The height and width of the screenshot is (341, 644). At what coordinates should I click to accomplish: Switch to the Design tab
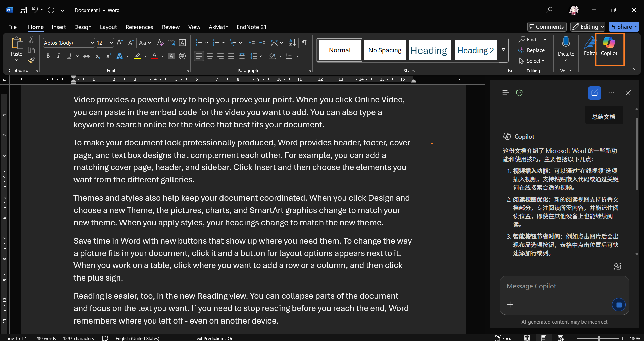point(83,27)
